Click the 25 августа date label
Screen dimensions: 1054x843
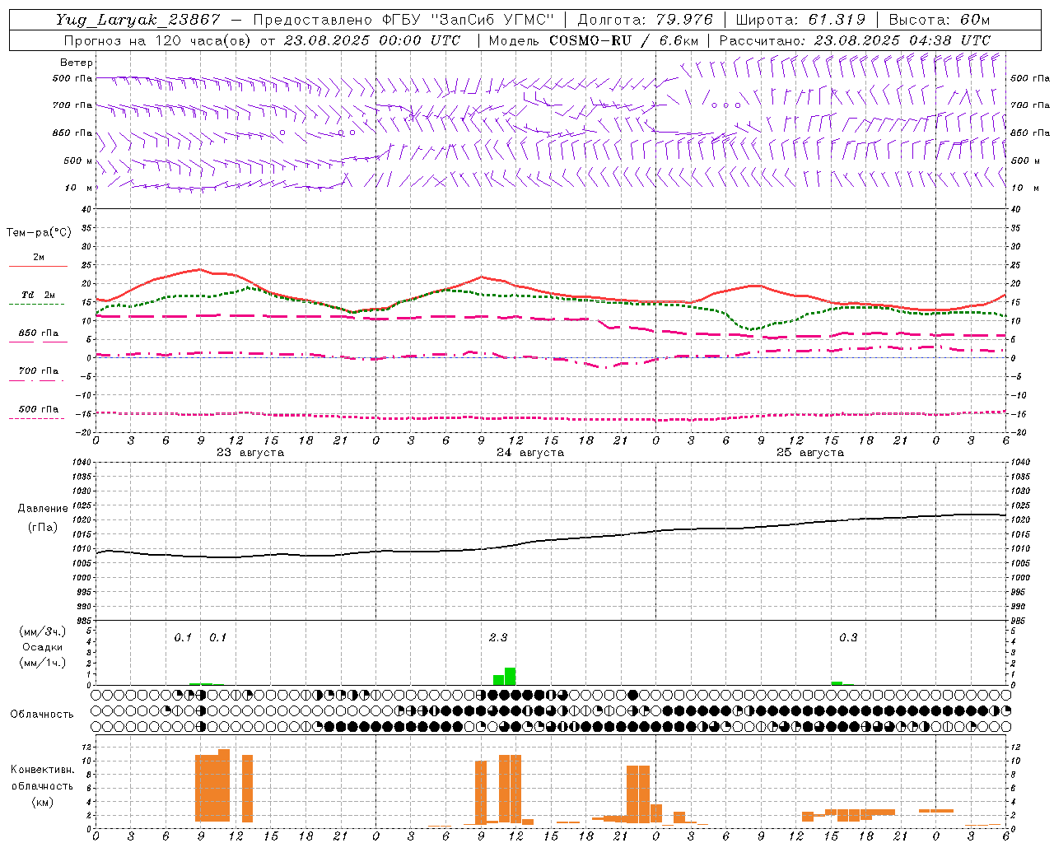[810, 453]
